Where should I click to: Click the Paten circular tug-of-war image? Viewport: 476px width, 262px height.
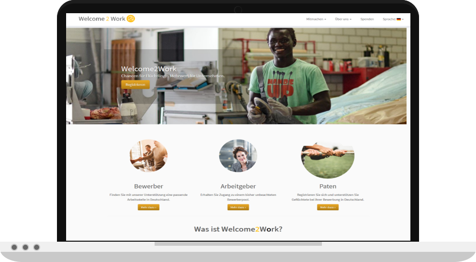point(328,160)
